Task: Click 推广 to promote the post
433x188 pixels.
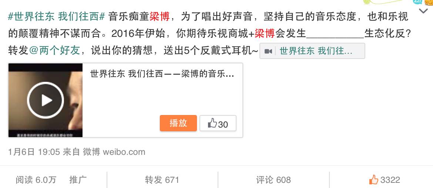Action: (78, 180)
